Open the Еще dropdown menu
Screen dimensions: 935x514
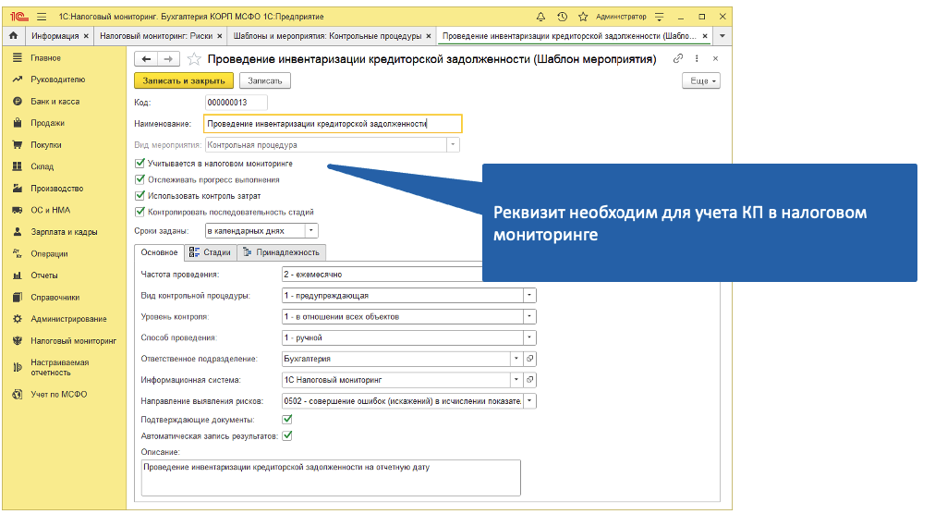[700, 81]
